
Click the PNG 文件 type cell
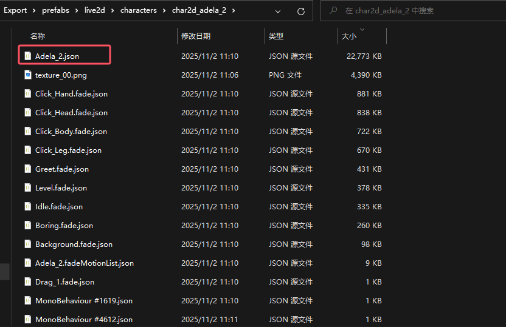tap(285, 75)
